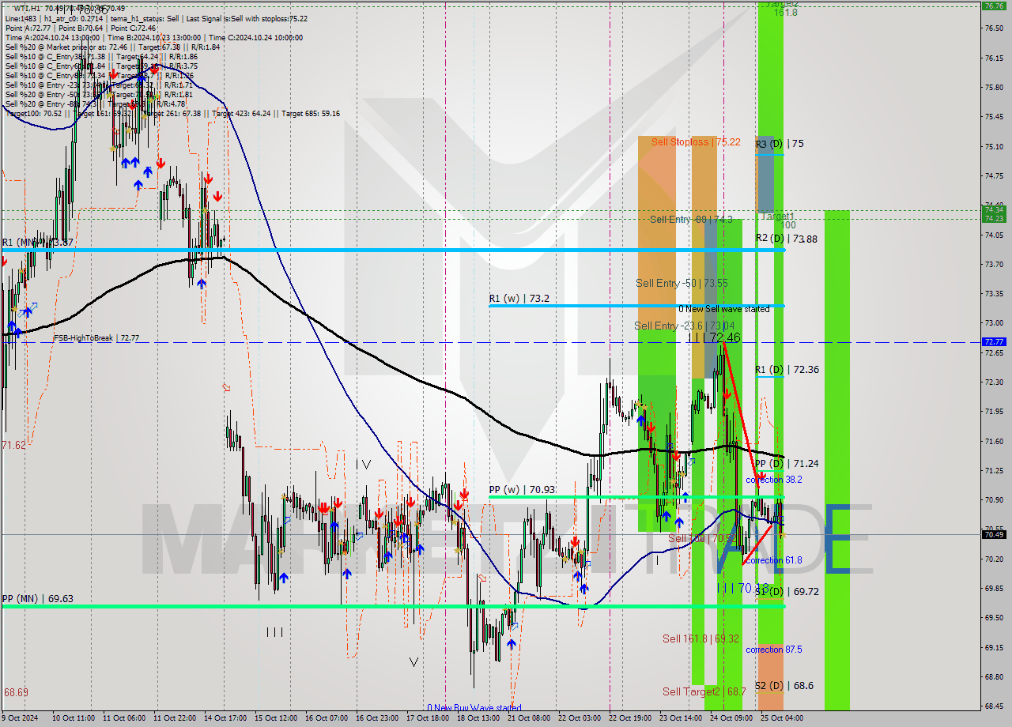
Task: Click the 68.45 price axis value
Action: (x=994, y=706)
